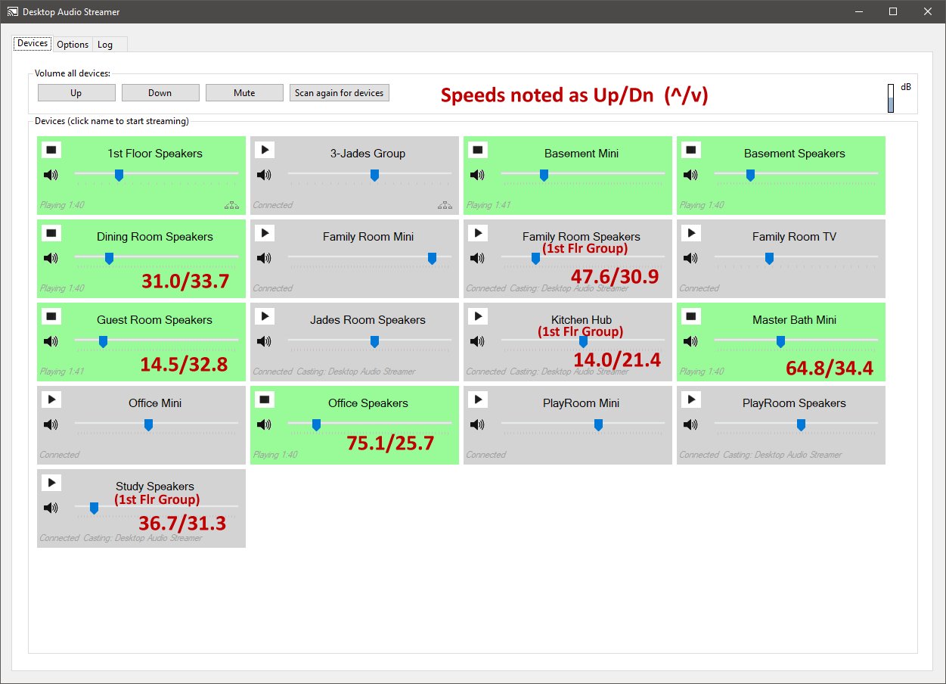Screen dimensions: 946x684
Task: Mute Office Speakers speaker icon
Action: coord(264,425)
